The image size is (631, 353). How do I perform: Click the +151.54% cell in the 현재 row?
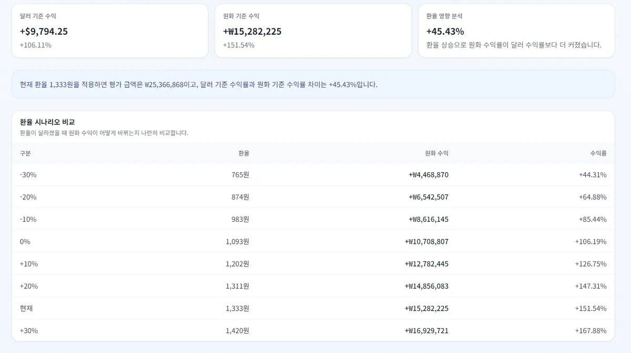click(591, 308)
